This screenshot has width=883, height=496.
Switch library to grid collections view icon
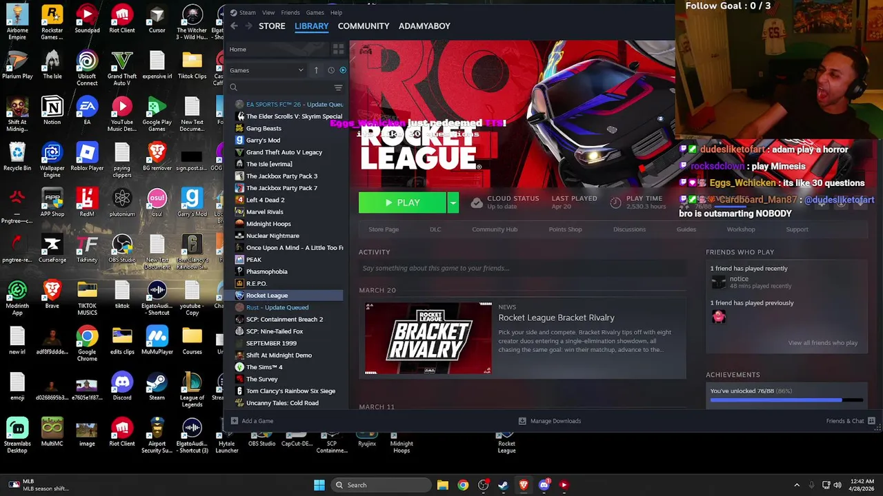(338, 49)
